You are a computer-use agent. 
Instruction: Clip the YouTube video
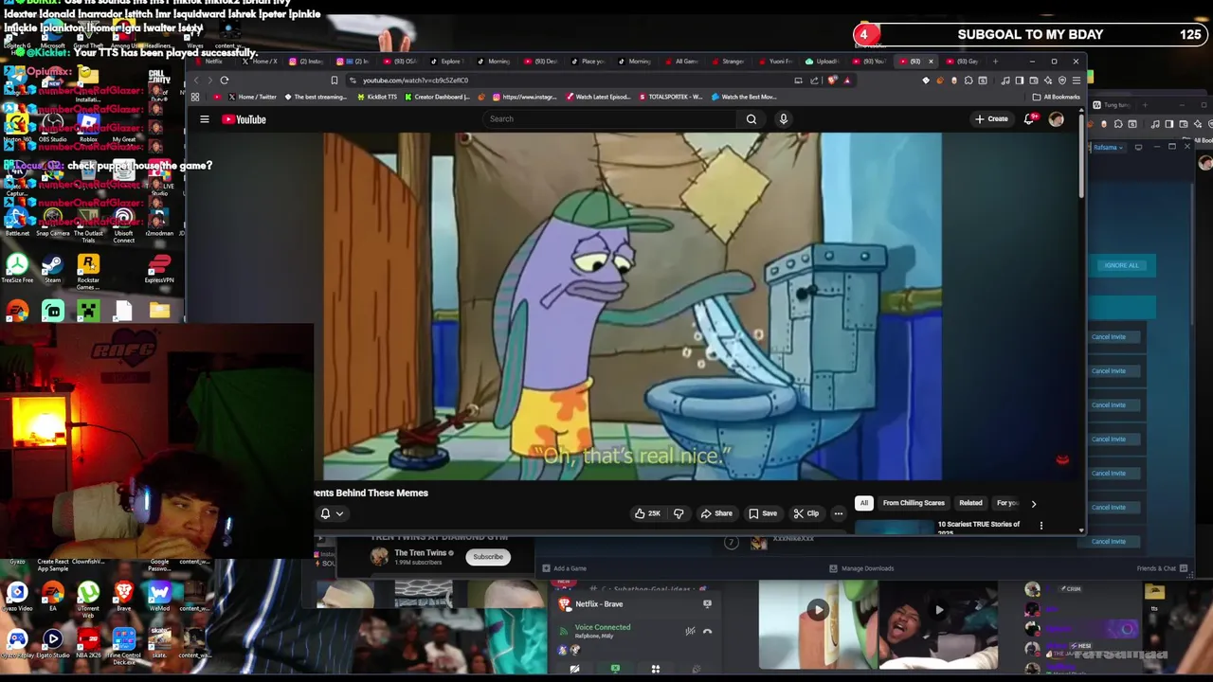pyautogui.click(x=806, y=514)
